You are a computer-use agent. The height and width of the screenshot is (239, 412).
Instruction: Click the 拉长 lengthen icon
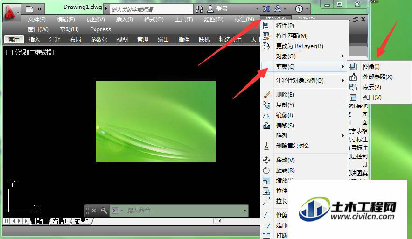(266, 201)
